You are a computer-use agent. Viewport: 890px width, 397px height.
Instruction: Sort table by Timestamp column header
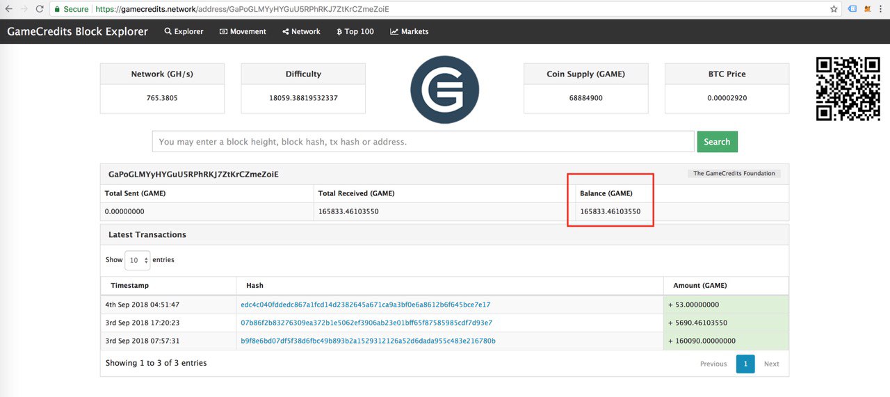tap(168, 285)
